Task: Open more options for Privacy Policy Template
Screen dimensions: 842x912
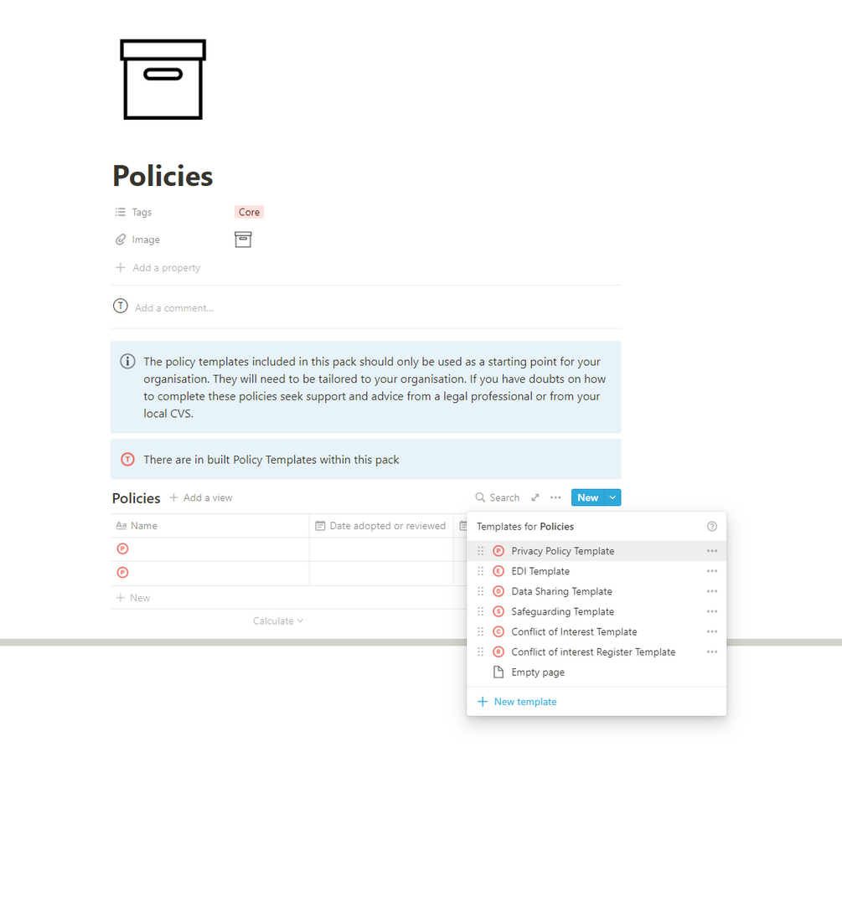Action: [712, 551]
